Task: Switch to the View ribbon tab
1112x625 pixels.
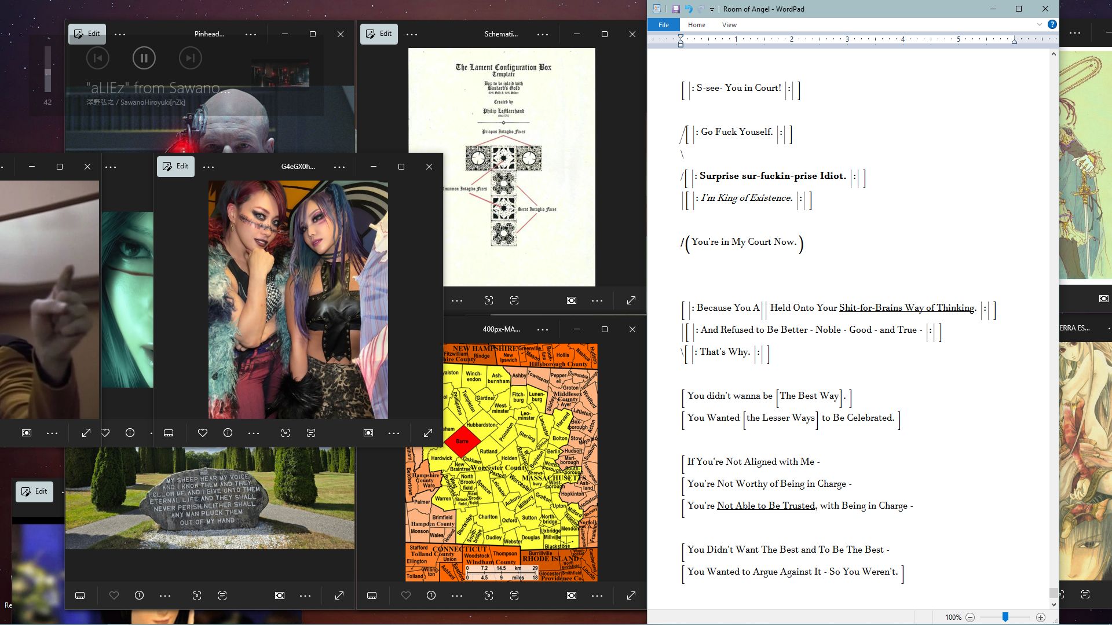Action: (729, 25)
